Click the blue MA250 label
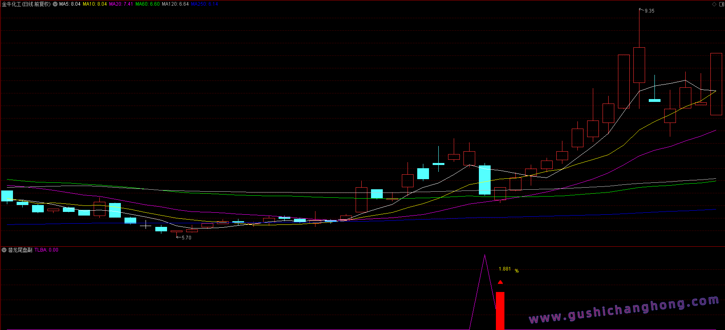725x330 pixels. coord(204,4)
